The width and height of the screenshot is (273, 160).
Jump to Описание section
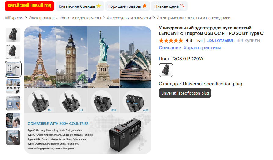pyautogui.click(x=170, y=48)
